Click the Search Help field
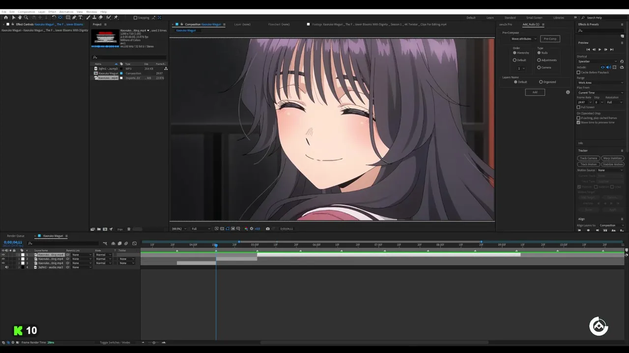The width and height of the screenshot is (629, 353). (603, 18)
